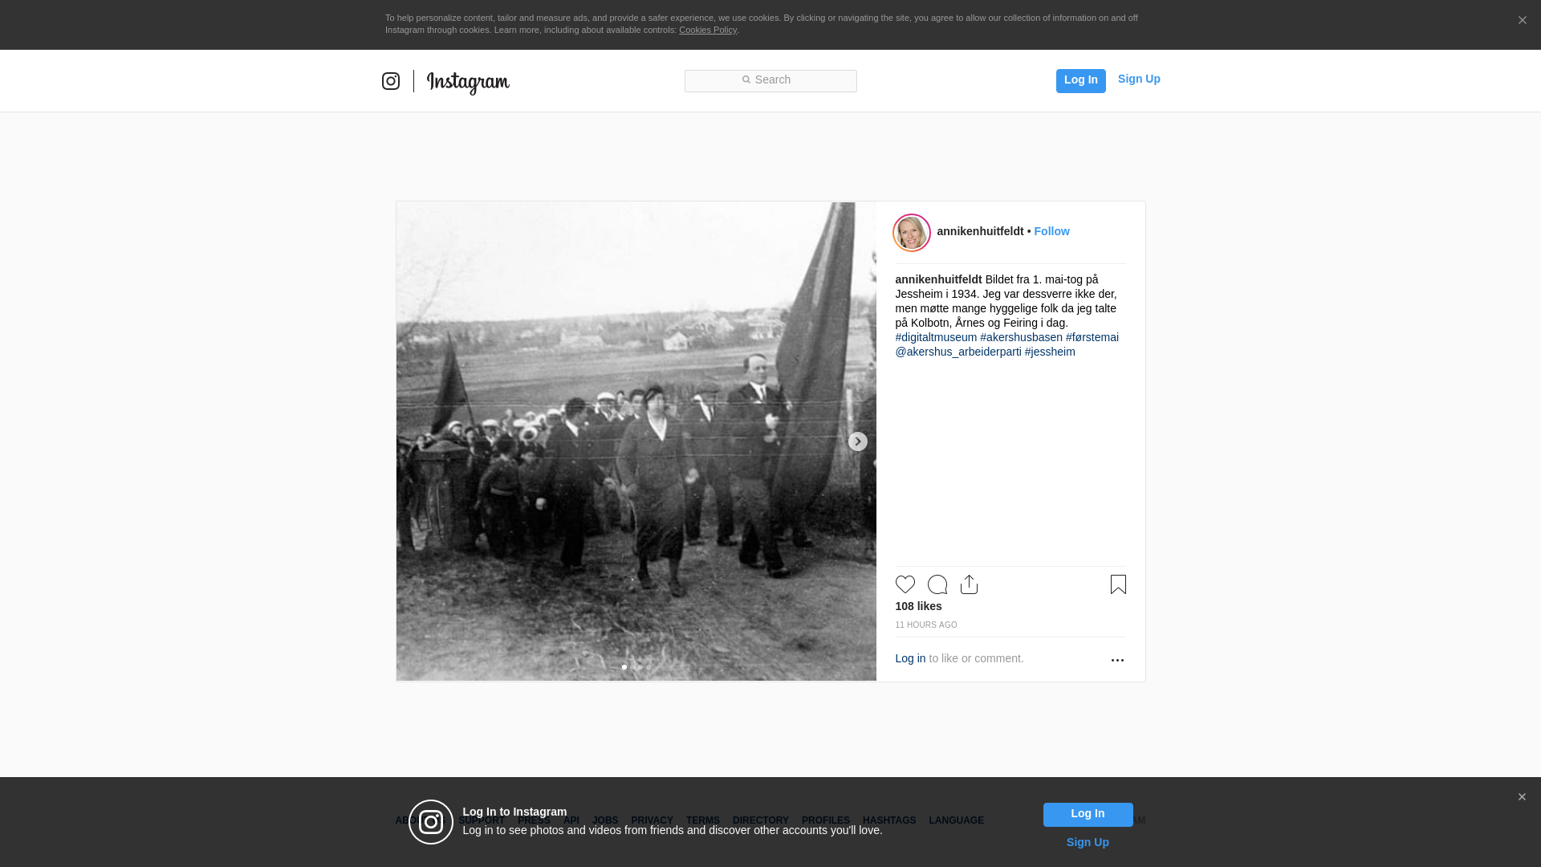The image size is (1541, 867).
Task: Focus the Search input field
Action: click(770, 80)
